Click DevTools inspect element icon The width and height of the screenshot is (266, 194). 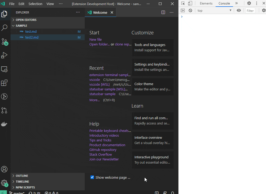pos(183,3)
